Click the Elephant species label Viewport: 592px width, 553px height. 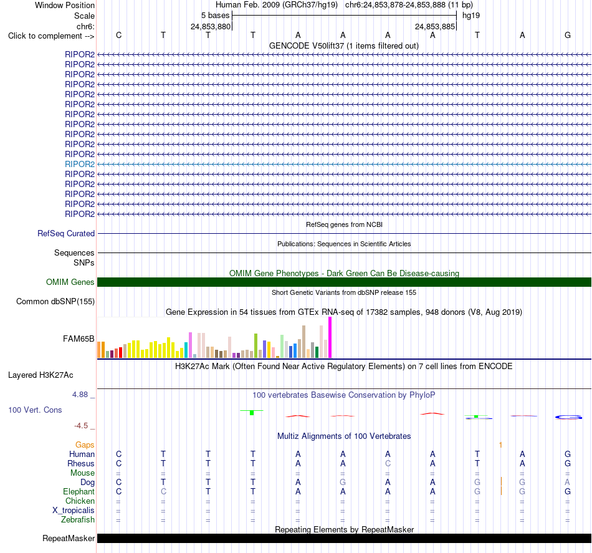[79, 491]
